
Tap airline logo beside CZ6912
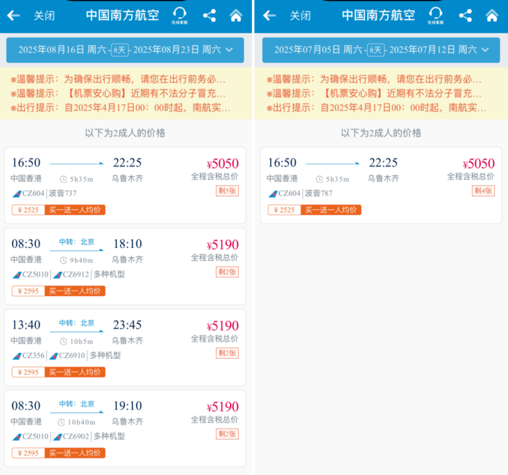[57, 275]
